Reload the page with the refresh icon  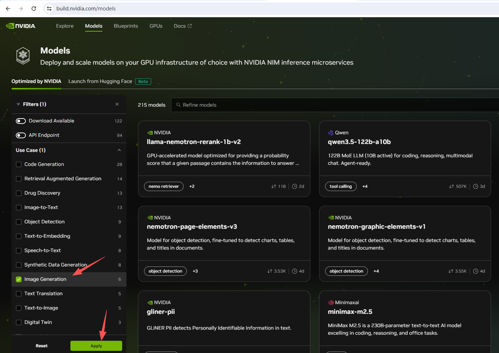(34, 9)
